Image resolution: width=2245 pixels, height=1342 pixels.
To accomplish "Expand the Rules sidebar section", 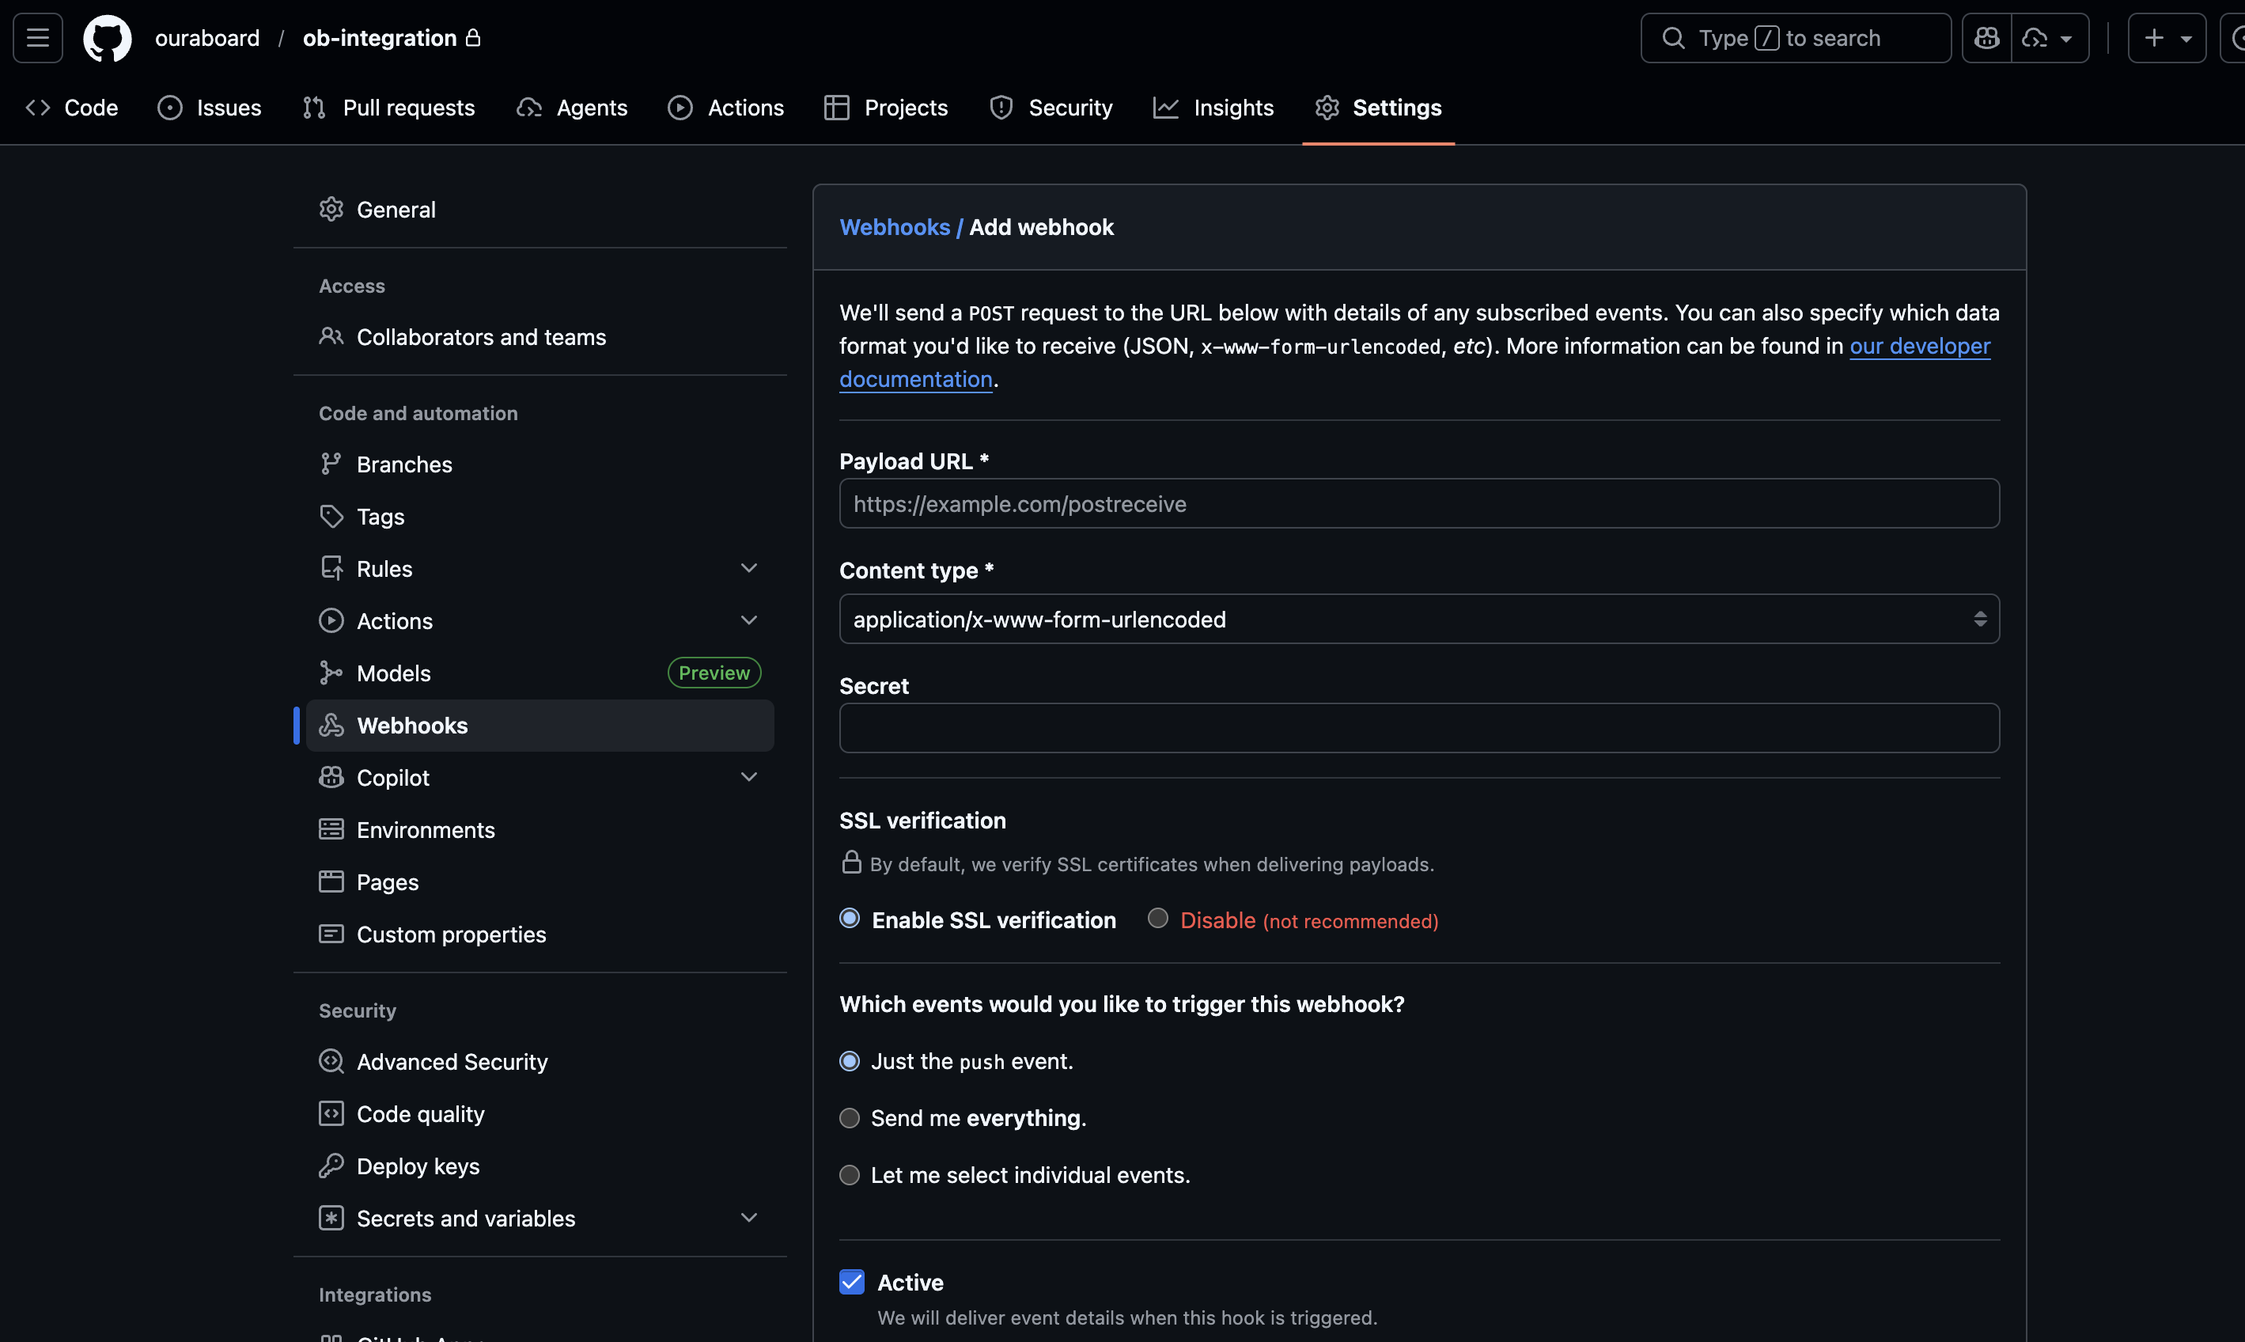I will (749, 568).
